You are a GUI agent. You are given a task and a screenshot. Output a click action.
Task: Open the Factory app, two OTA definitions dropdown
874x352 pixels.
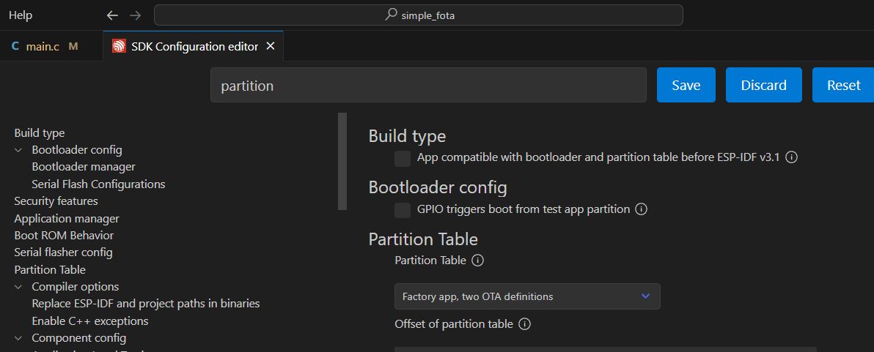click(x=527, y=296)
